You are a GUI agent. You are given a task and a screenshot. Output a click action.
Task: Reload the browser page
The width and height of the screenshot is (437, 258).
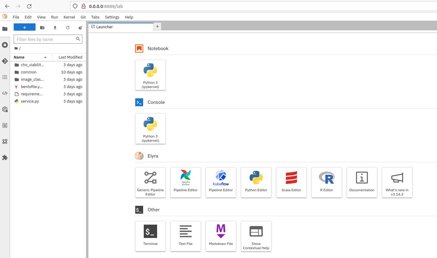(29, 6)
